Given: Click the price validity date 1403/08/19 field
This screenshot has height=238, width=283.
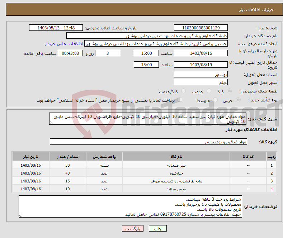Looking at the screenshot, I should [201, 65].
